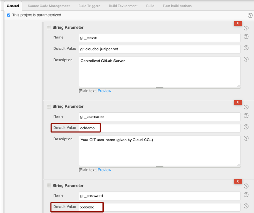Click help icon next to git_server Name field
Viewport: 254px width, 213px height.
[246, 37]
